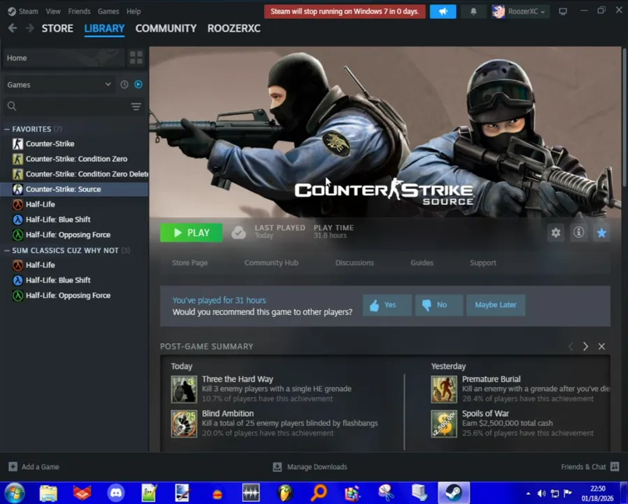Screen dimensions: 628x504
Task: Switch to the Community tab
Action: pyautogui.click(x=166, y=29)
